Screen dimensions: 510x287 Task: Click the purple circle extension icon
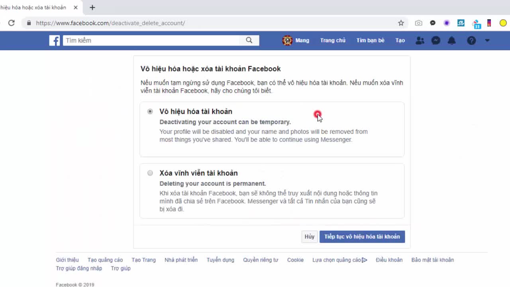click(x=447, y=23)
